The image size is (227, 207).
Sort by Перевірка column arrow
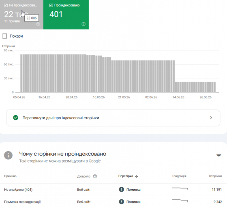[137, 176]
